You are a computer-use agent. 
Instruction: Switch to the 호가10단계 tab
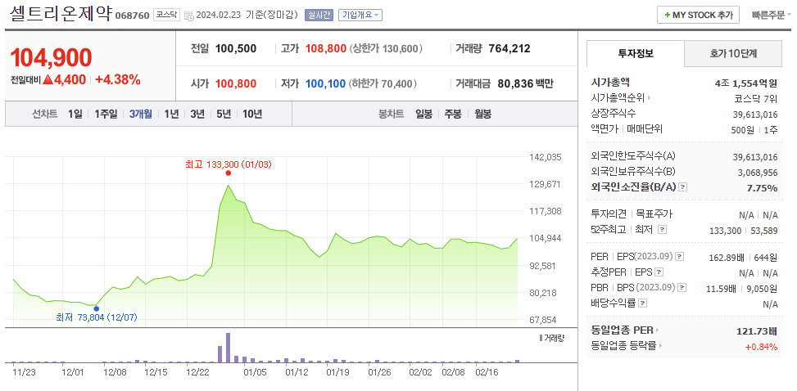click(733, 53)
